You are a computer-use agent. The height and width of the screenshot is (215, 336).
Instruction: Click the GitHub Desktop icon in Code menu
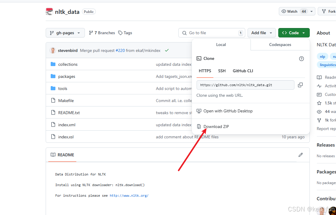tap(199, 111)
